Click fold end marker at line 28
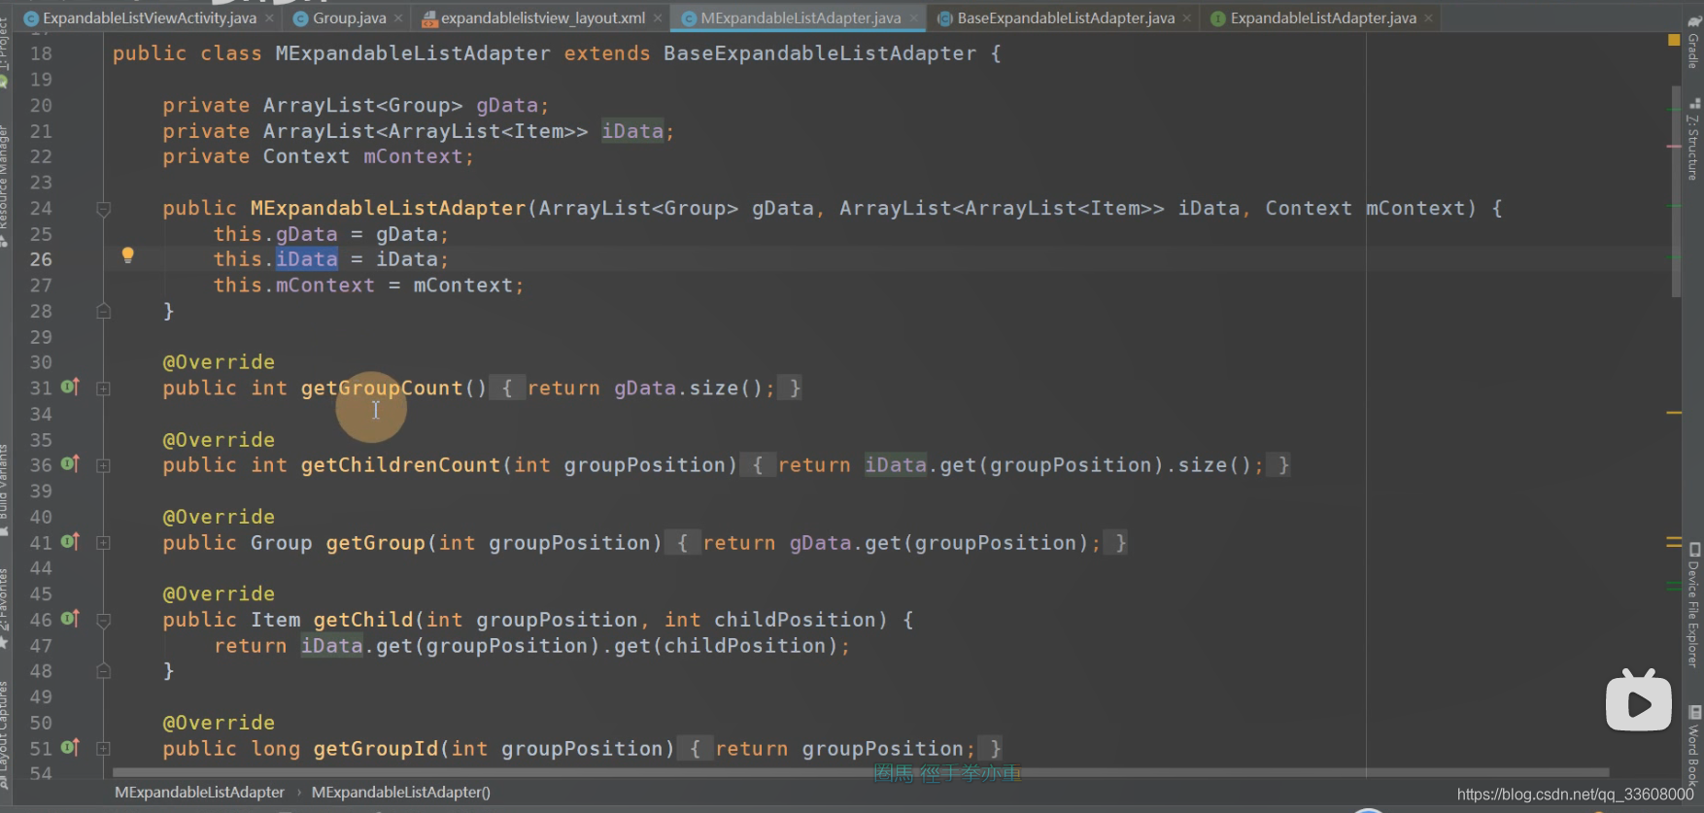1704x813 pixels. click(103, 311)
